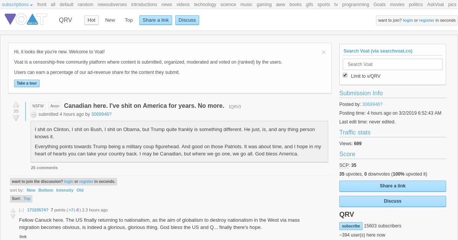The height and width of the screenshot is (240, 458).
Task: Click register link in top right
Action: (x=427, y=20)
